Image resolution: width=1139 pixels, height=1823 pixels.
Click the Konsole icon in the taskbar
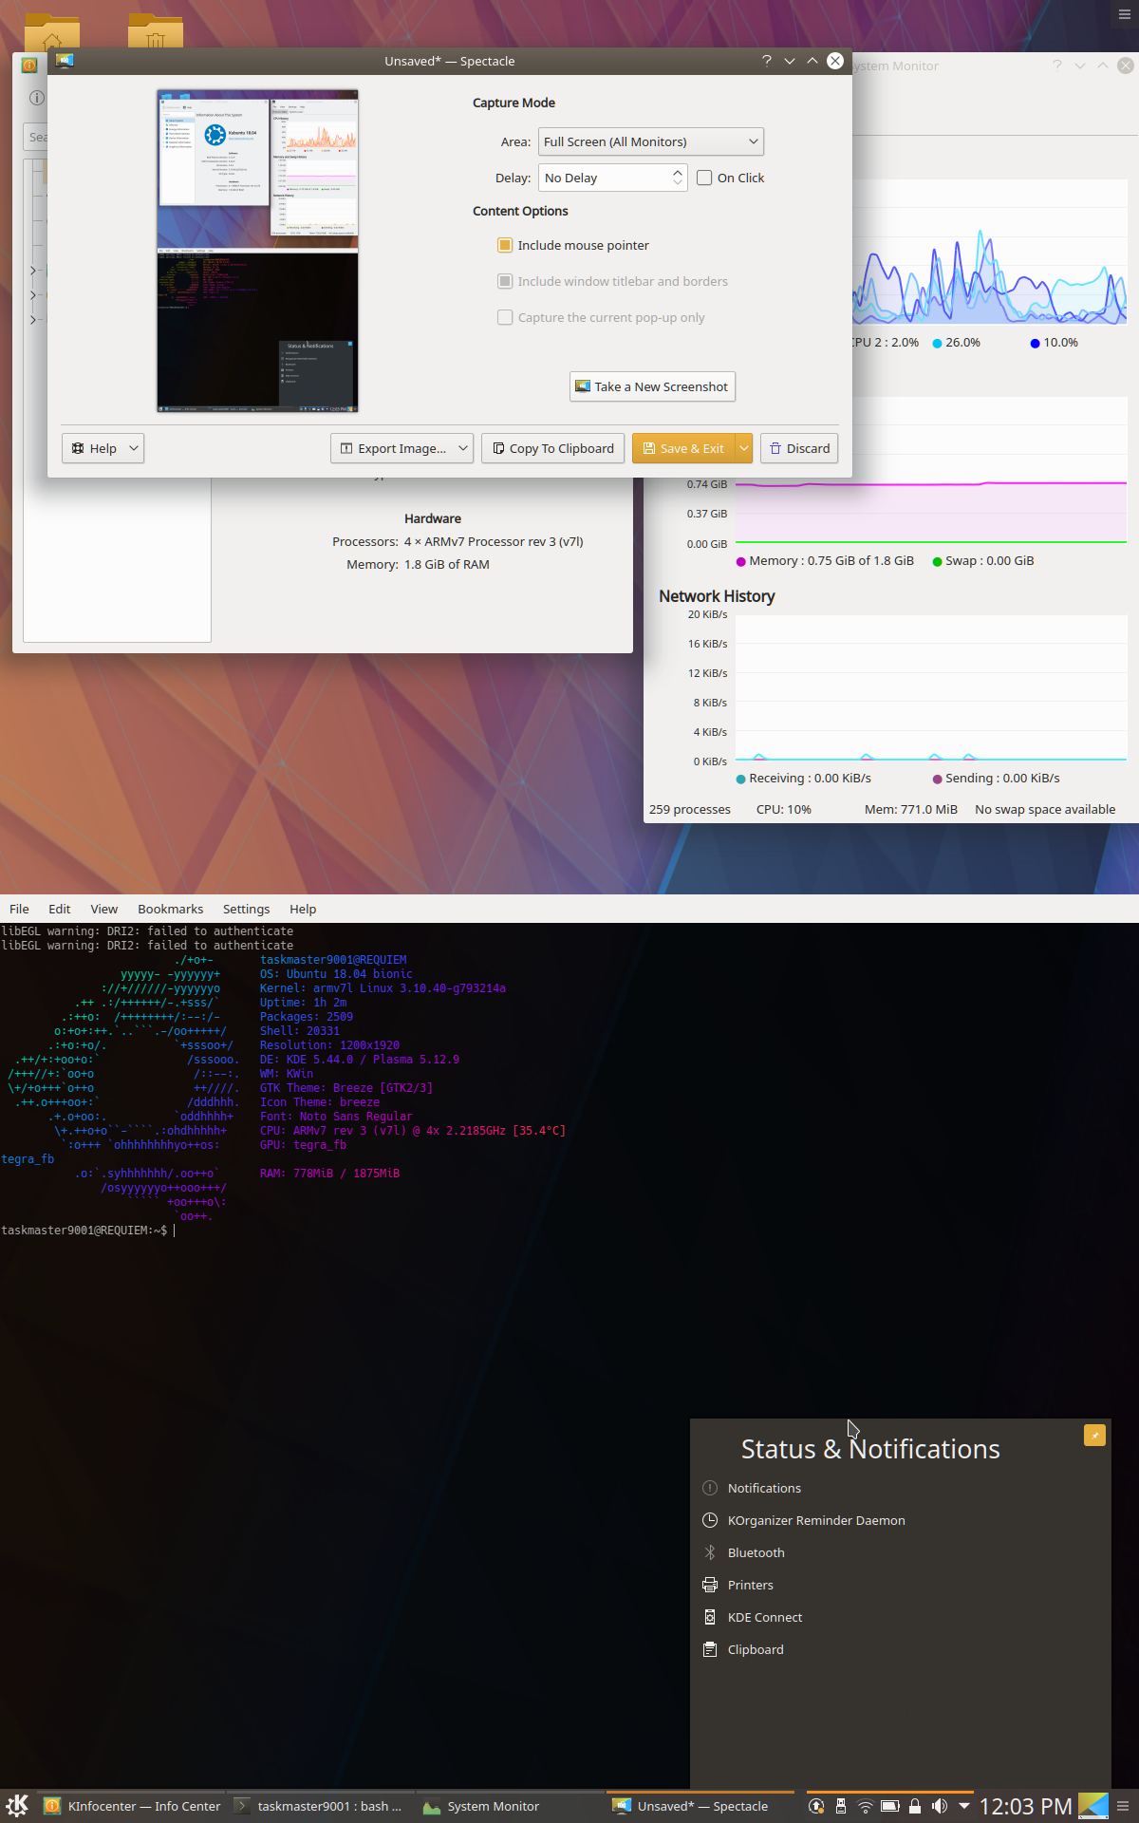[x=242, y=1806]
